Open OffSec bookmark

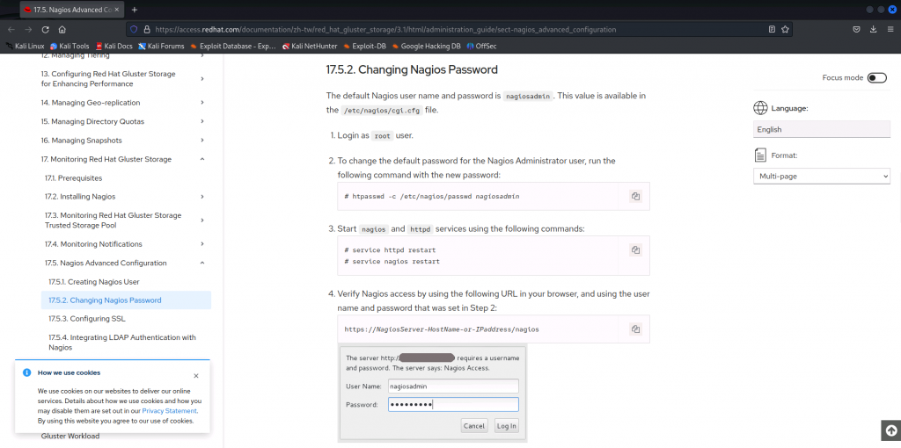[481, 46]
